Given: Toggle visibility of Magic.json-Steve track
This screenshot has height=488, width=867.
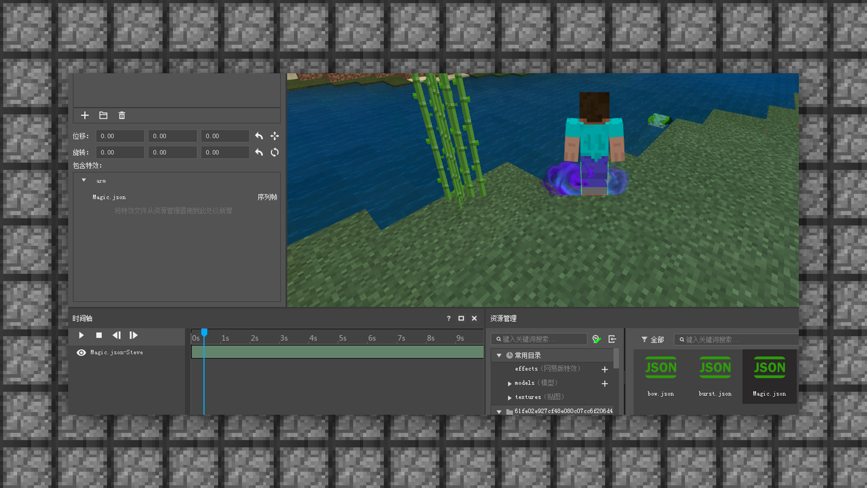Looking at the screenshot, I should (81, 352).
